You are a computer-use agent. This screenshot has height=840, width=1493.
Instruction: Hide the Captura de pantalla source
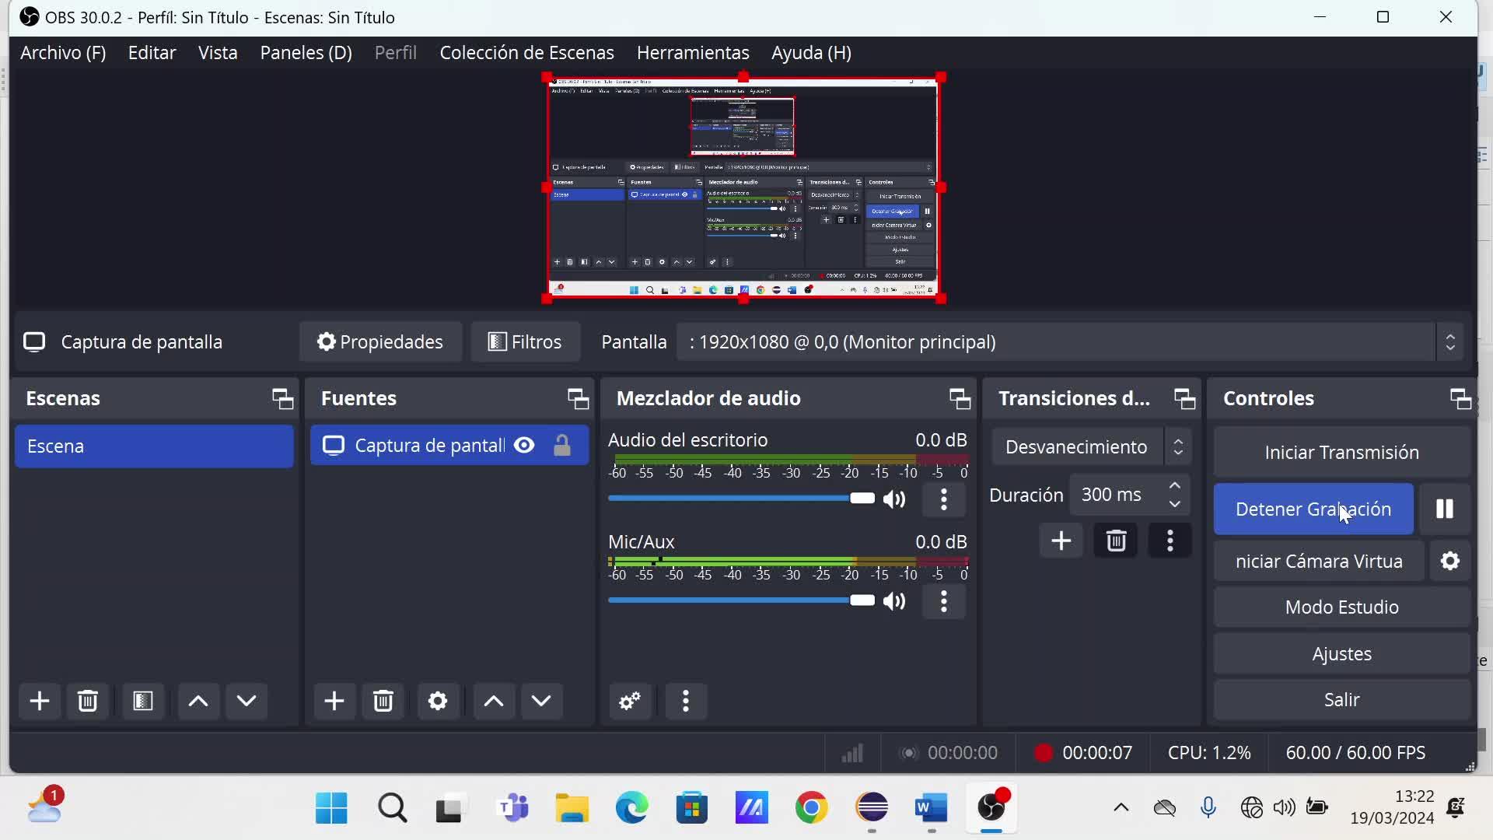525,446
